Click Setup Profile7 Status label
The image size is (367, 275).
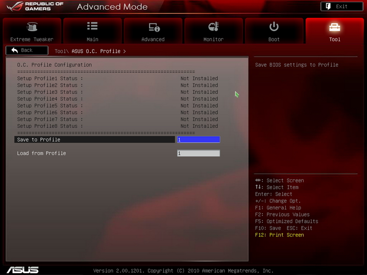pyautogui.click(x=50, y=119)
